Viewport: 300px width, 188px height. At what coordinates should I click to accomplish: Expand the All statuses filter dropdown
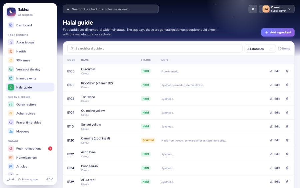pyautogui.click(x=260, y=49)
